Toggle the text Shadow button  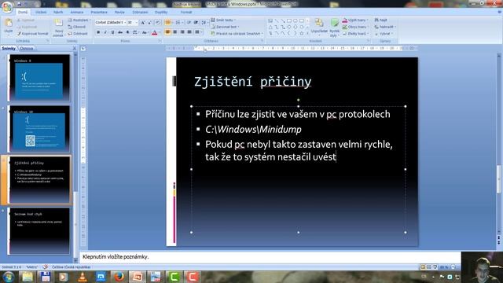127,32
